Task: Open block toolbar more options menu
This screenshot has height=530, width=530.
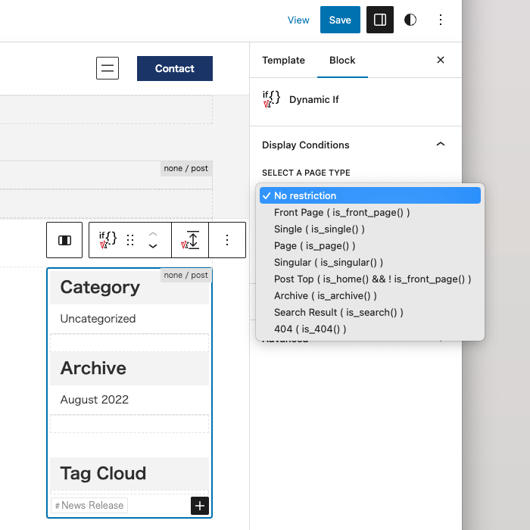Action: pos(226,240)
